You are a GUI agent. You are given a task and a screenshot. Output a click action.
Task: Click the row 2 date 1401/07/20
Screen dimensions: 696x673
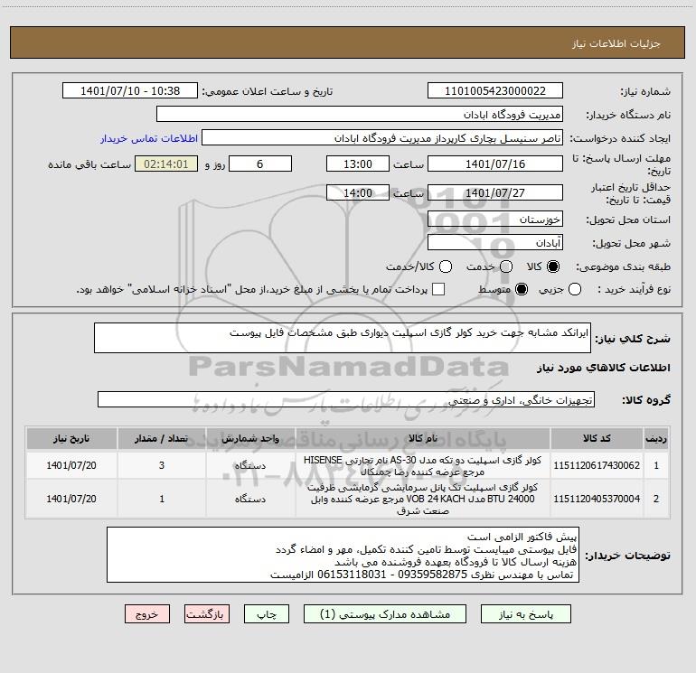tap(71, 499)
